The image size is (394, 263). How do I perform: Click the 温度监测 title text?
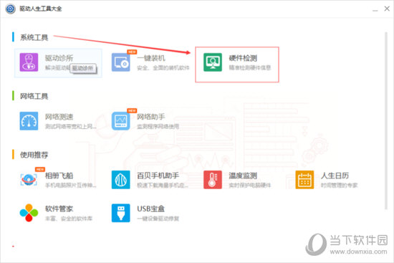pyautogui.click(x=243, y=176)
